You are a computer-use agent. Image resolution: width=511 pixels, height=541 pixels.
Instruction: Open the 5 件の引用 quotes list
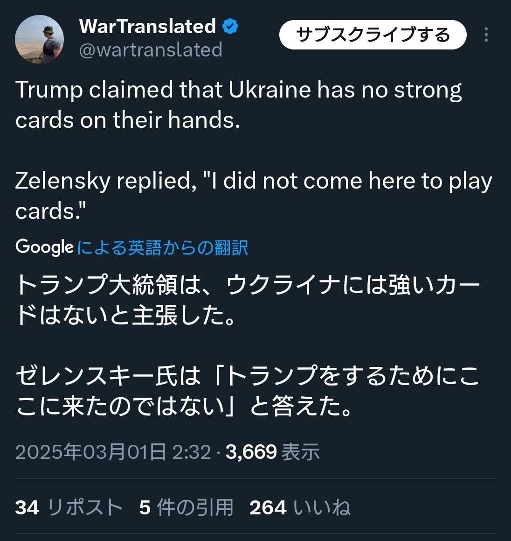coord(186,507)
